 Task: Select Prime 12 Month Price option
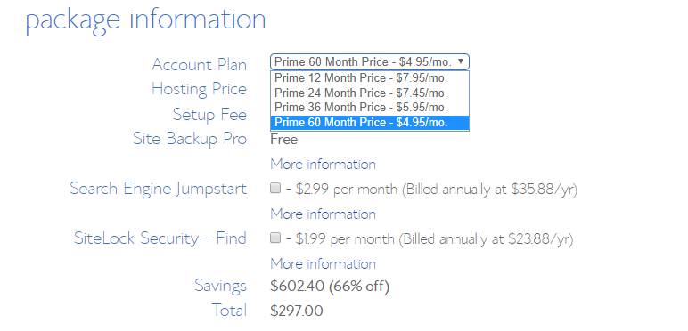pyautogui.click(x=370, y=78)
